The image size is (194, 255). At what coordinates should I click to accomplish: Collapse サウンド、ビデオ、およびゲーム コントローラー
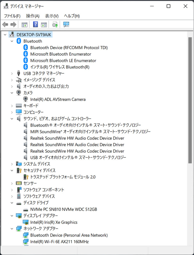coord(12,119)
